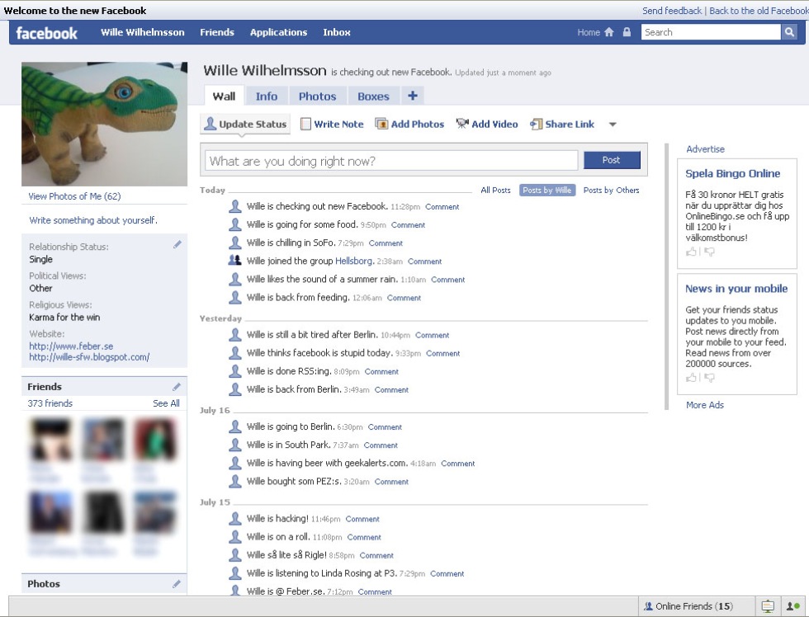Select Update Status publisher button
The height and width of the screenshot is (617, 809).
246,124
